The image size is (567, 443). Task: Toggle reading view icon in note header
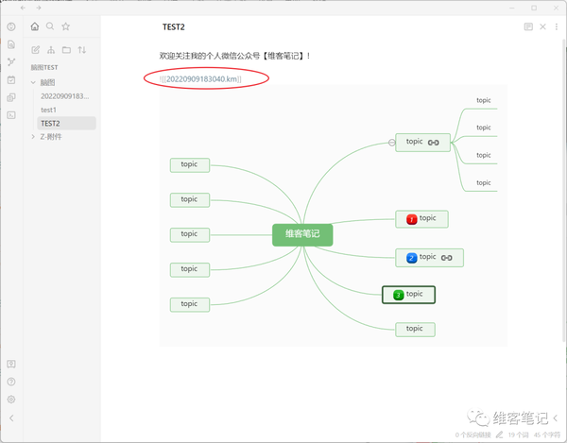(x=528, y=26)
